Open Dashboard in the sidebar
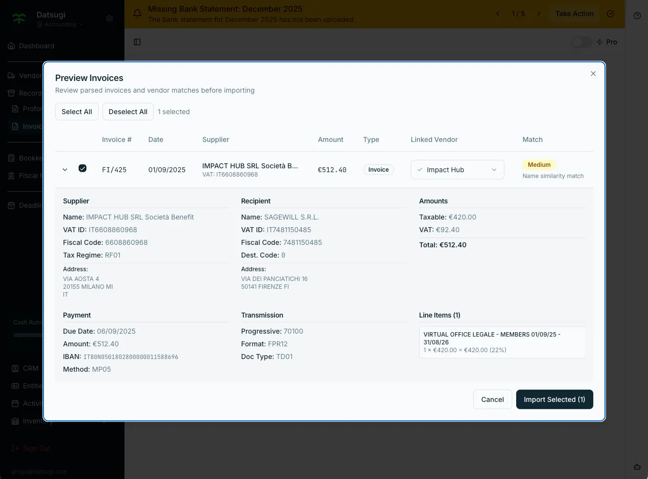 coord(36,46)
